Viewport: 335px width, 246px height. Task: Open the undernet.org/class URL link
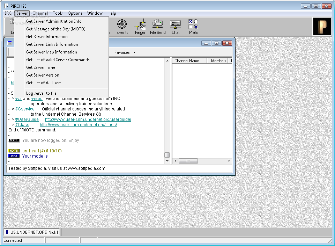tap(78, 125)
